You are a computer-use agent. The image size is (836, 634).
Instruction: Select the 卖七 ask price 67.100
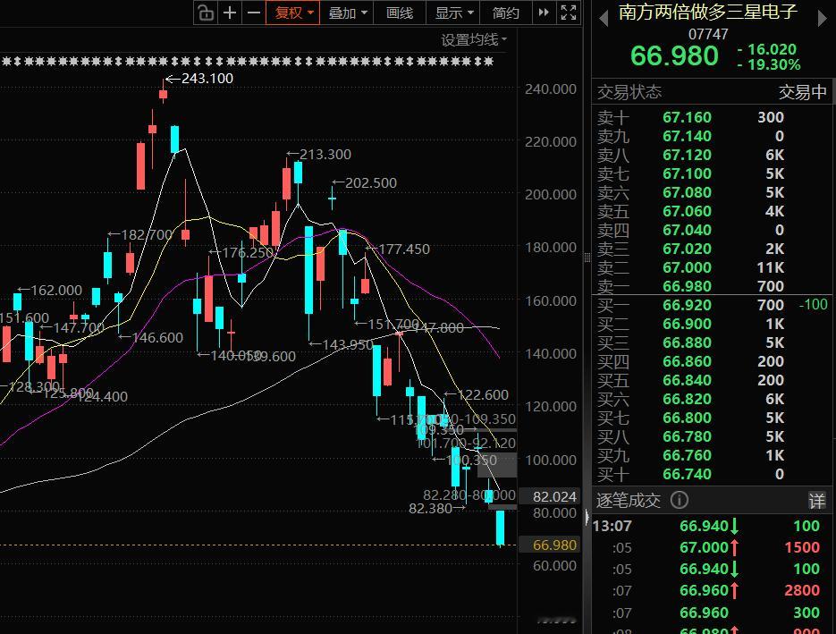click(x=687, y=173)
